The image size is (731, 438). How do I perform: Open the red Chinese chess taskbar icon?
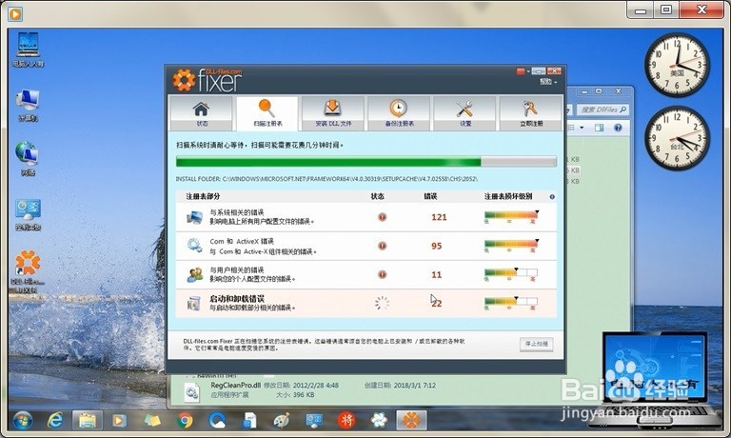pos(346,421)
